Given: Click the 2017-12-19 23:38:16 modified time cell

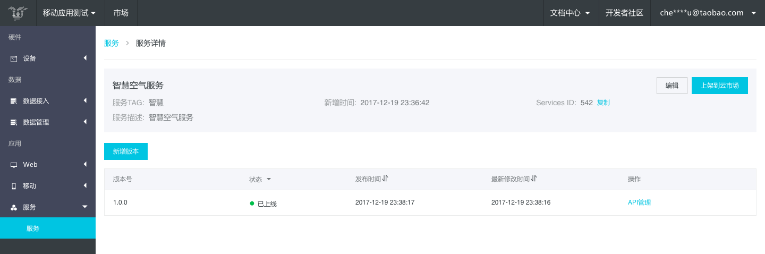Looking at the screenshot, I should (521, 202).
